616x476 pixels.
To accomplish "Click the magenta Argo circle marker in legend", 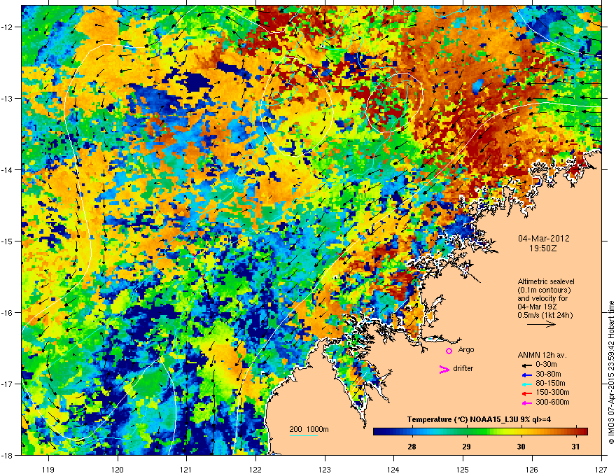I will click(449, 351).
